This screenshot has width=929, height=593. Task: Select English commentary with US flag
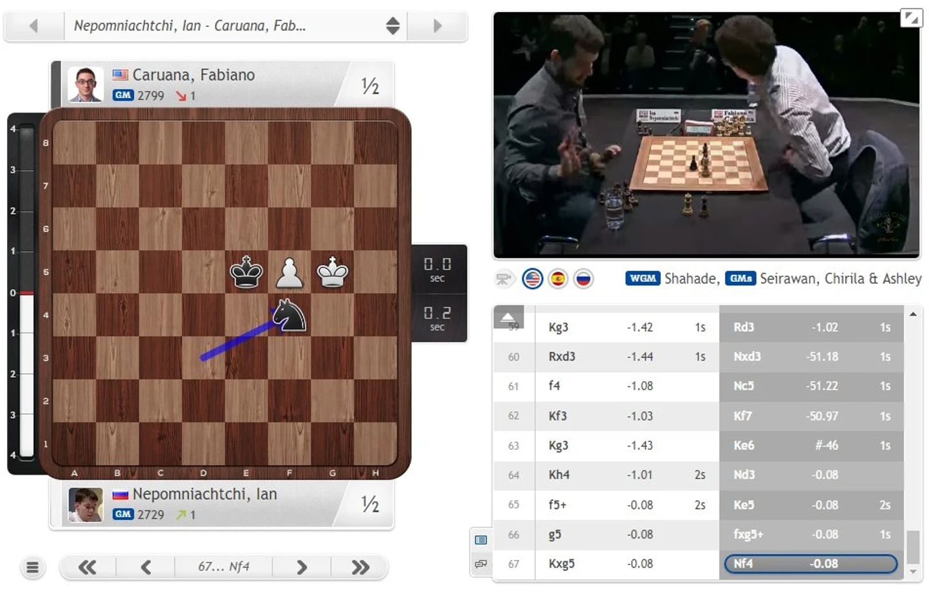coord(532,279)
